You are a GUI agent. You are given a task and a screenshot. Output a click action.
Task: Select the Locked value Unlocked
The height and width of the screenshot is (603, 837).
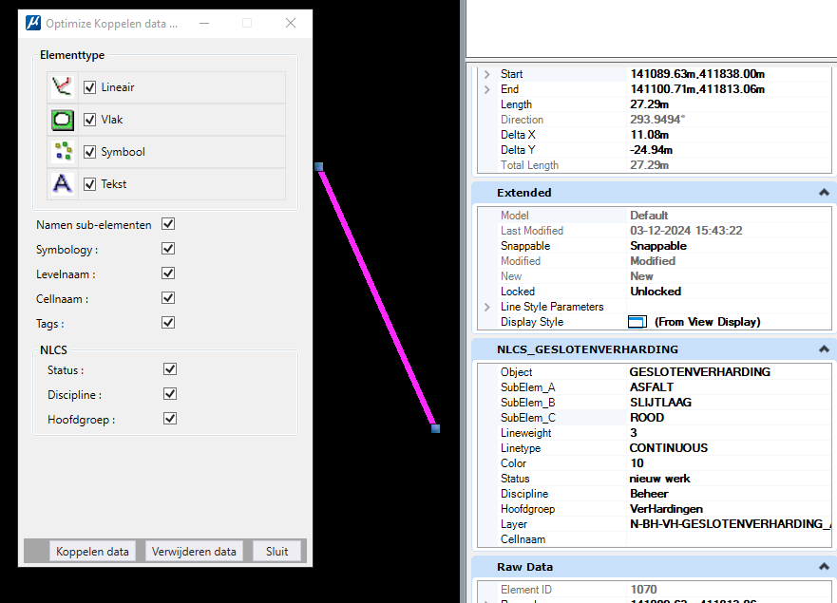656,292
